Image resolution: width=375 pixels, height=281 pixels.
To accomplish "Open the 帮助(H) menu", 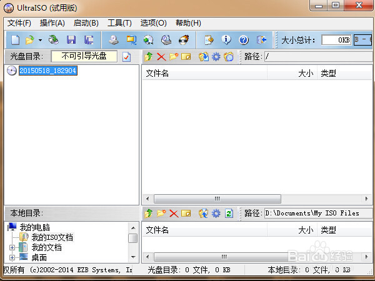I will pos(188,23).
